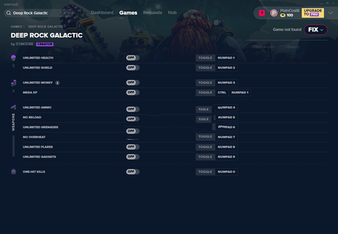Open the Hub tab
The height and width of the screenshot is (234, 338).
172,12
